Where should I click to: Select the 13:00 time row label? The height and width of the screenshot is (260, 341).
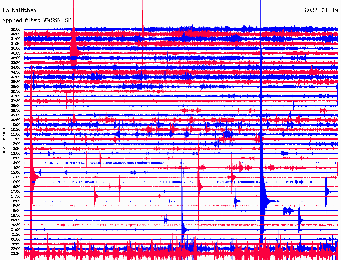[16, 154]
